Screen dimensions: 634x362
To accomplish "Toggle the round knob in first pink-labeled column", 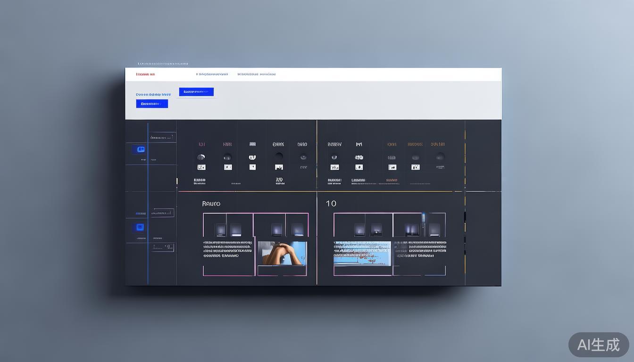I will click(x=201, y=157).
